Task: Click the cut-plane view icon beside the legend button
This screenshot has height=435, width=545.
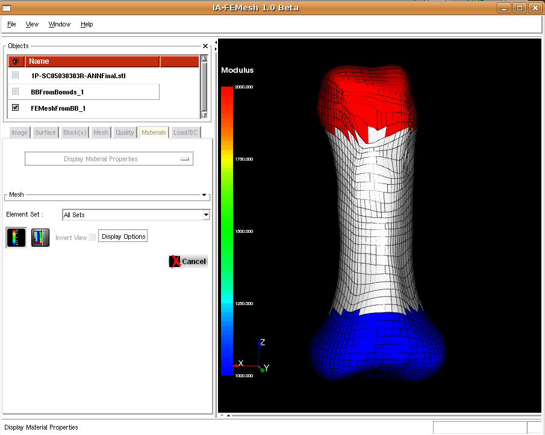Action: pos(40,238)
